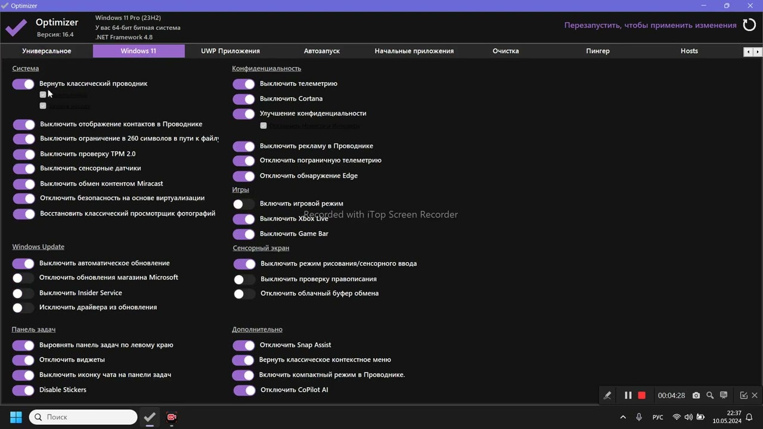Image resolution: width=763 pixels, height=429 pixels.
Task: Toggle Выключить рекламу в Проводнике
Action: (244, 146)
